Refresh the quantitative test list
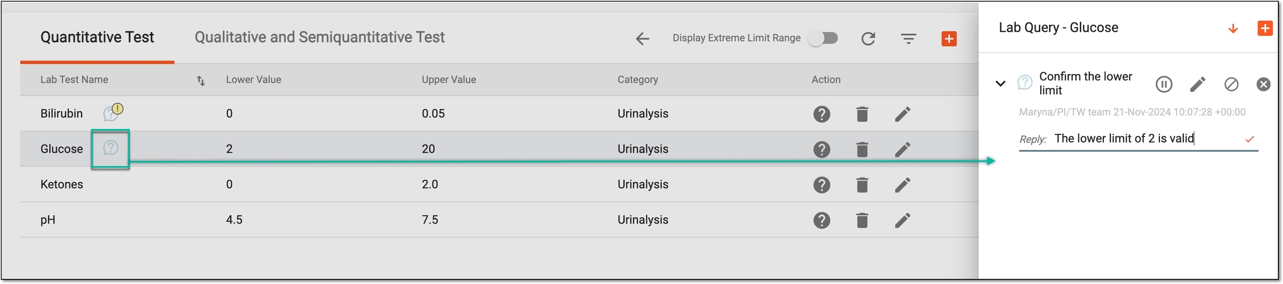Screen dimensions: 1283x284 [x=868, y=38]
